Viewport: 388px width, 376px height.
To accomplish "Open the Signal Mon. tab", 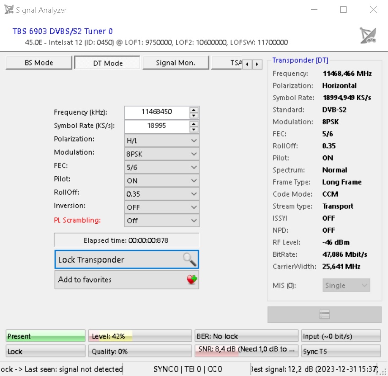I will 176,63.
